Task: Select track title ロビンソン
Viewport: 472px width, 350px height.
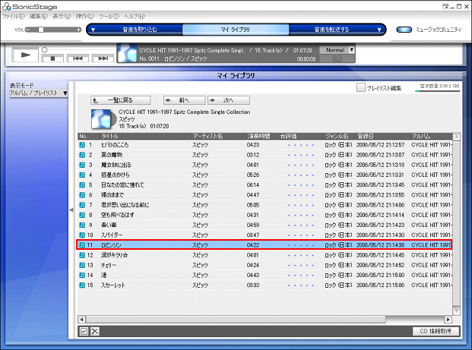Action: point(111,245)
